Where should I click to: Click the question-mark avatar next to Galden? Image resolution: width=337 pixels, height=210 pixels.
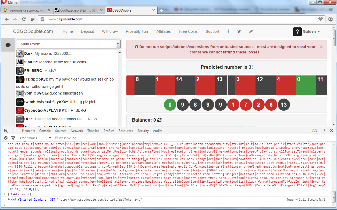point(297,31)
